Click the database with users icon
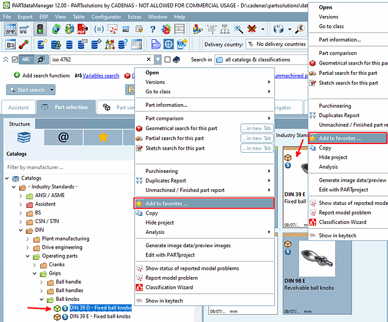The height and width of the screenshot is (322, 388). 56,45
